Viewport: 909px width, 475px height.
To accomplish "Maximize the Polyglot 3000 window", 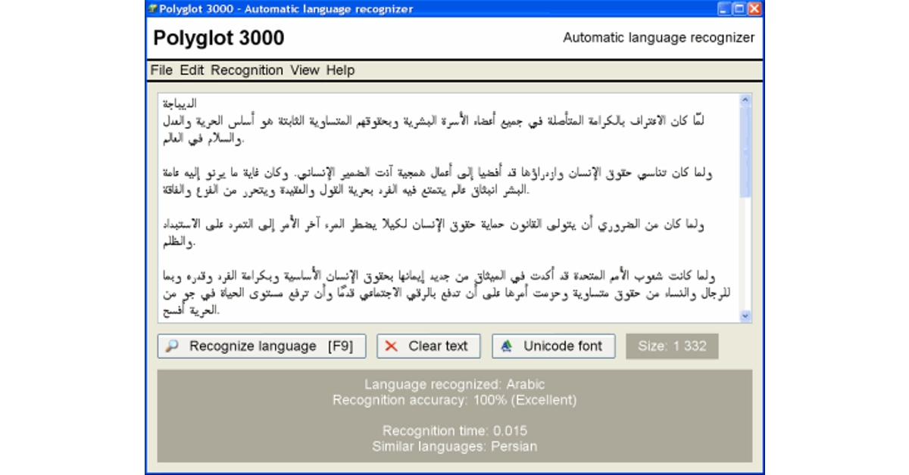I will [x=739, y=9].
